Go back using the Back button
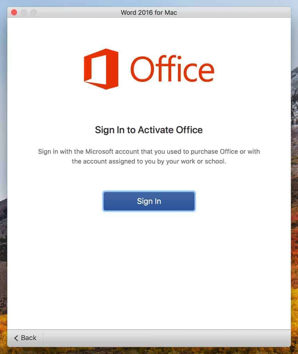 click(x=25, y=338)
